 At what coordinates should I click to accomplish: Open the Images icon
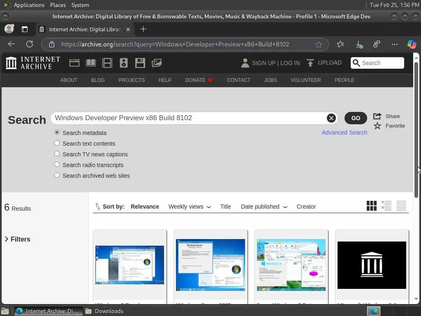click(157, 63)
